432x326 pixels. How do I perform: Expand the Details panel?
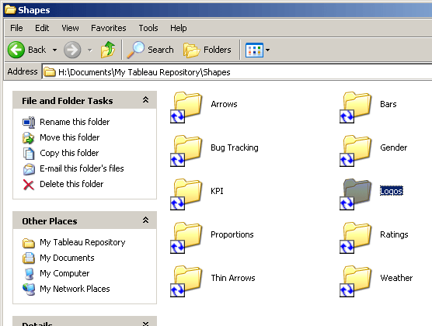coord(145,324)
